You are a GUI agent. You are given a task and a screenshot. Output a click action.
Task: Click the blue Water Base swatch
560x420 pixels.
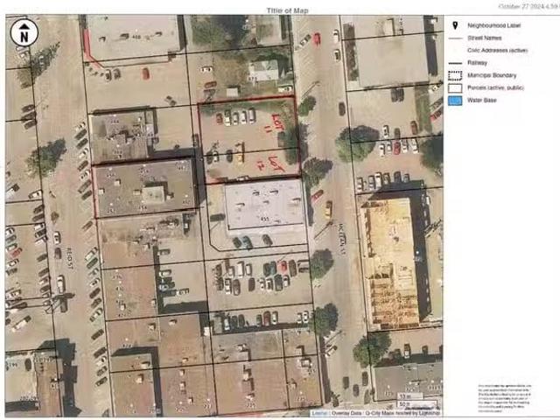click(x=456, y=101)
